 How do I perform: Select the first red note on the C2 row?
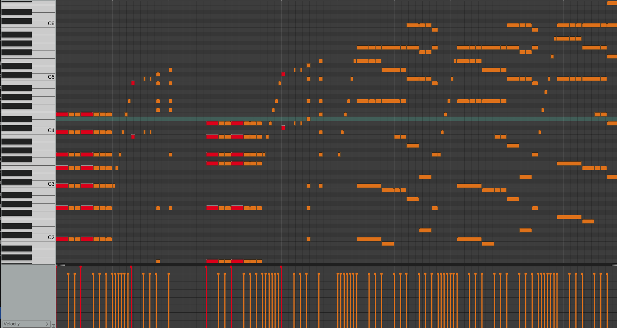[x=62, y=239]
